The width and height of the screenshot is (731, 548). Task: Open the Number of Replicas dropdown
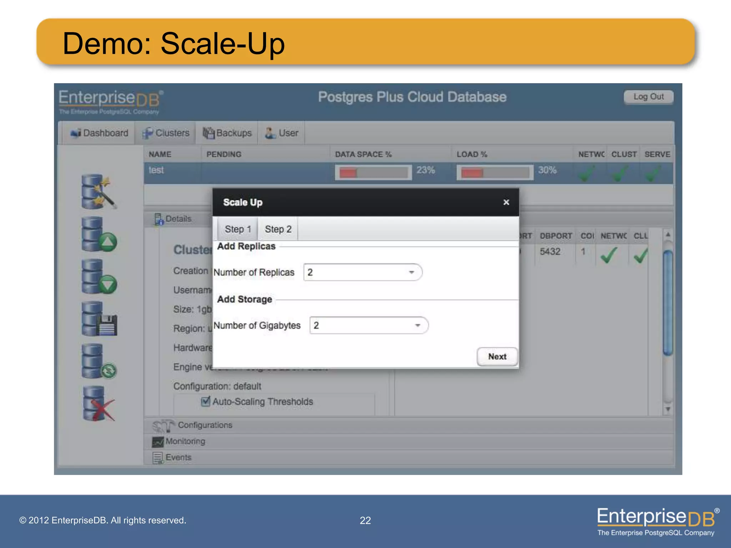(x=363, y=273)
